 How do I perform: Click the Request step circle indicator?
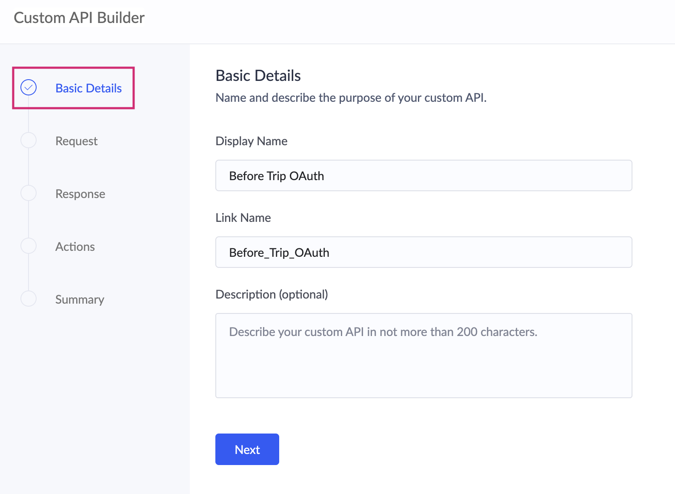(29, 140)
